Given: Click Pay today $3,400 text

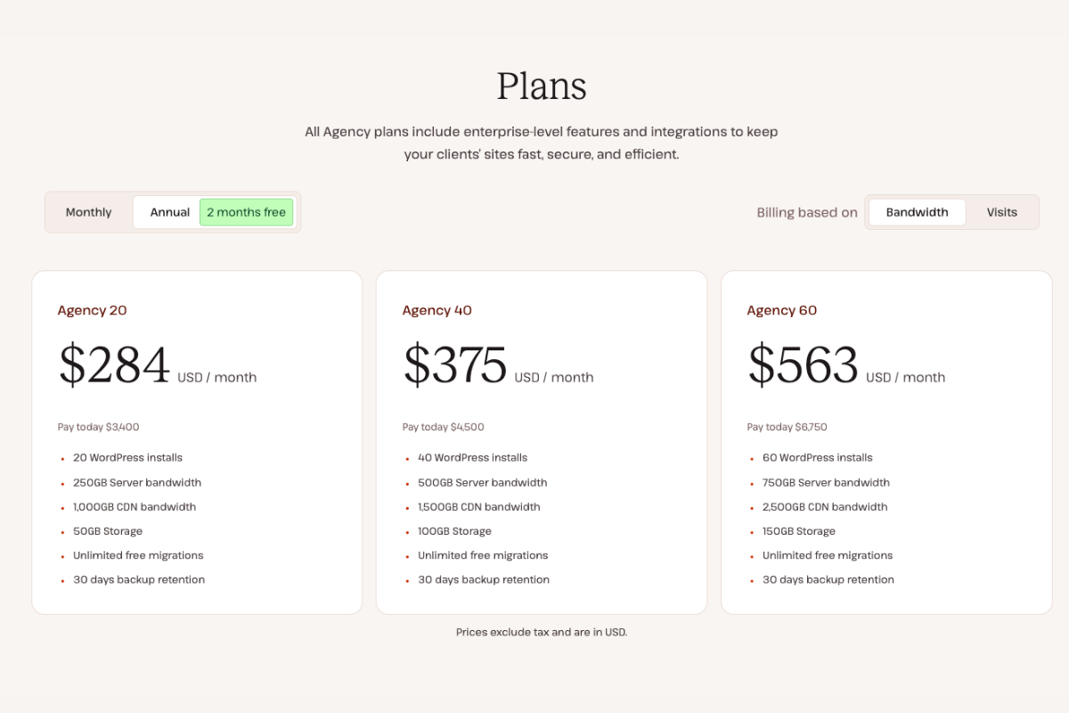Looking at the screenshot, I should 98,427.
